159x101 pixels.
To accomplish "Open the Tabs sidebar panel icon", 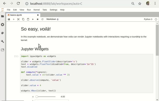I will pos(3,50).
